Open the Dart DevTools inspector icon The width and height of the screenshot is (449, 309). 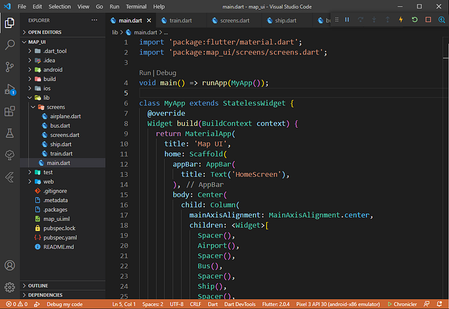coord(441,20)
